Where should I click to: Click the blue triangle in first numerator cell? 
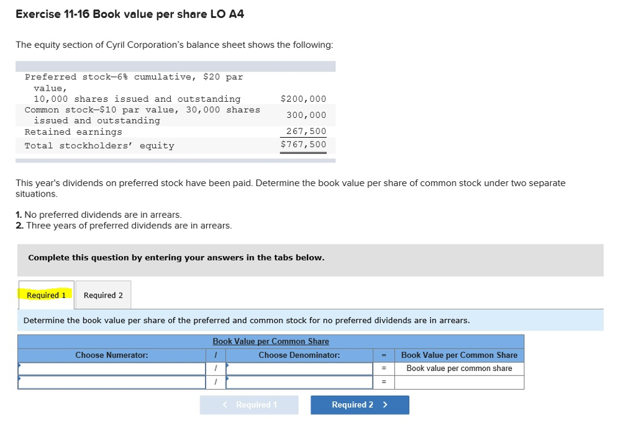click(20, 366)
